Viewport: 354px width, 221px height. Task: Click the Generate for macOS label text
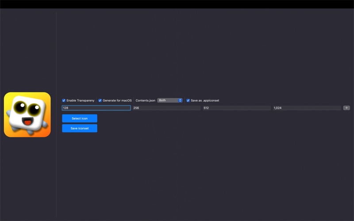point(117,100)
